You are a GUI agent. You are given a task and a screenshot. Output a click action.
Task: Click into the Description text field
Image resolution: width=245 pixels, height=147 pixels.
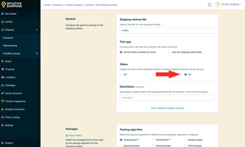click(x=167, y=98)
